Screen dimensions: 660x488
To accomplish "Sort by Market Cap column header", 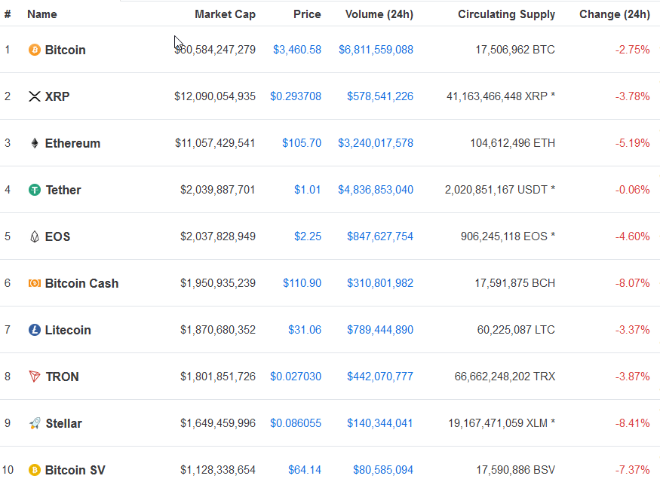I will coord(225,14).
